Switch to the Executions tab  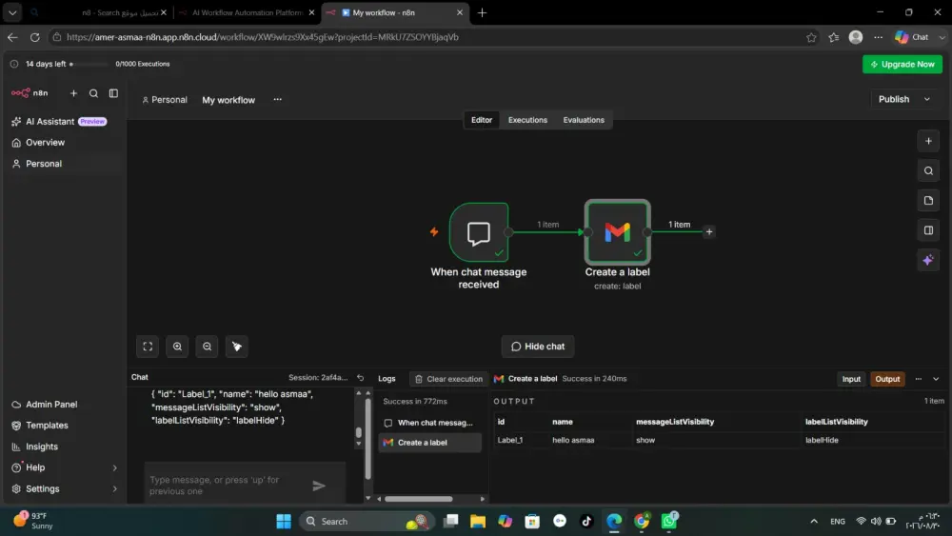coord(527,120)
